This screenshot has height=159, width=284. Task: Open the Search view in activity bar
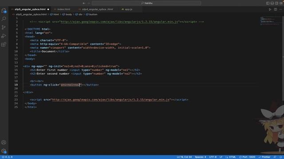[x=4, y=19]
